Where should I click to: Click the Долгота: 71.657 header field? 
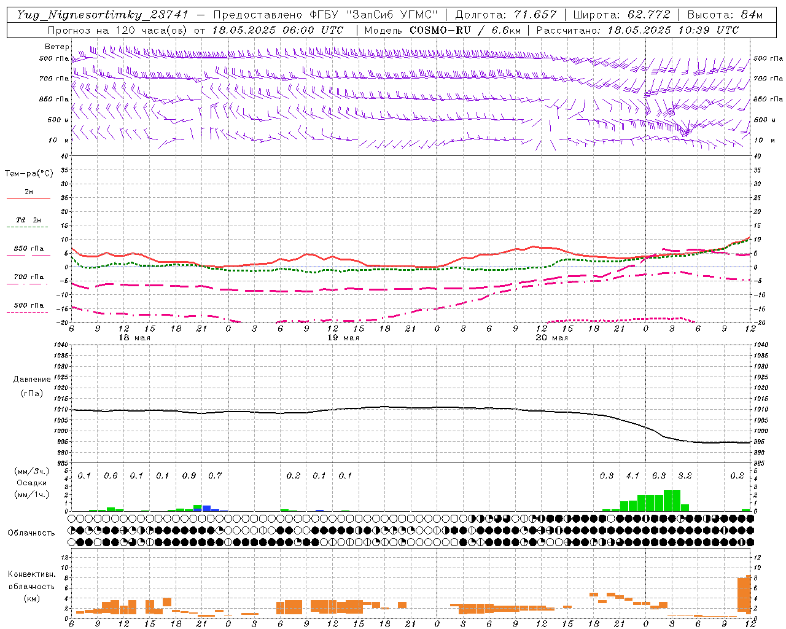(x=506, y=15)
